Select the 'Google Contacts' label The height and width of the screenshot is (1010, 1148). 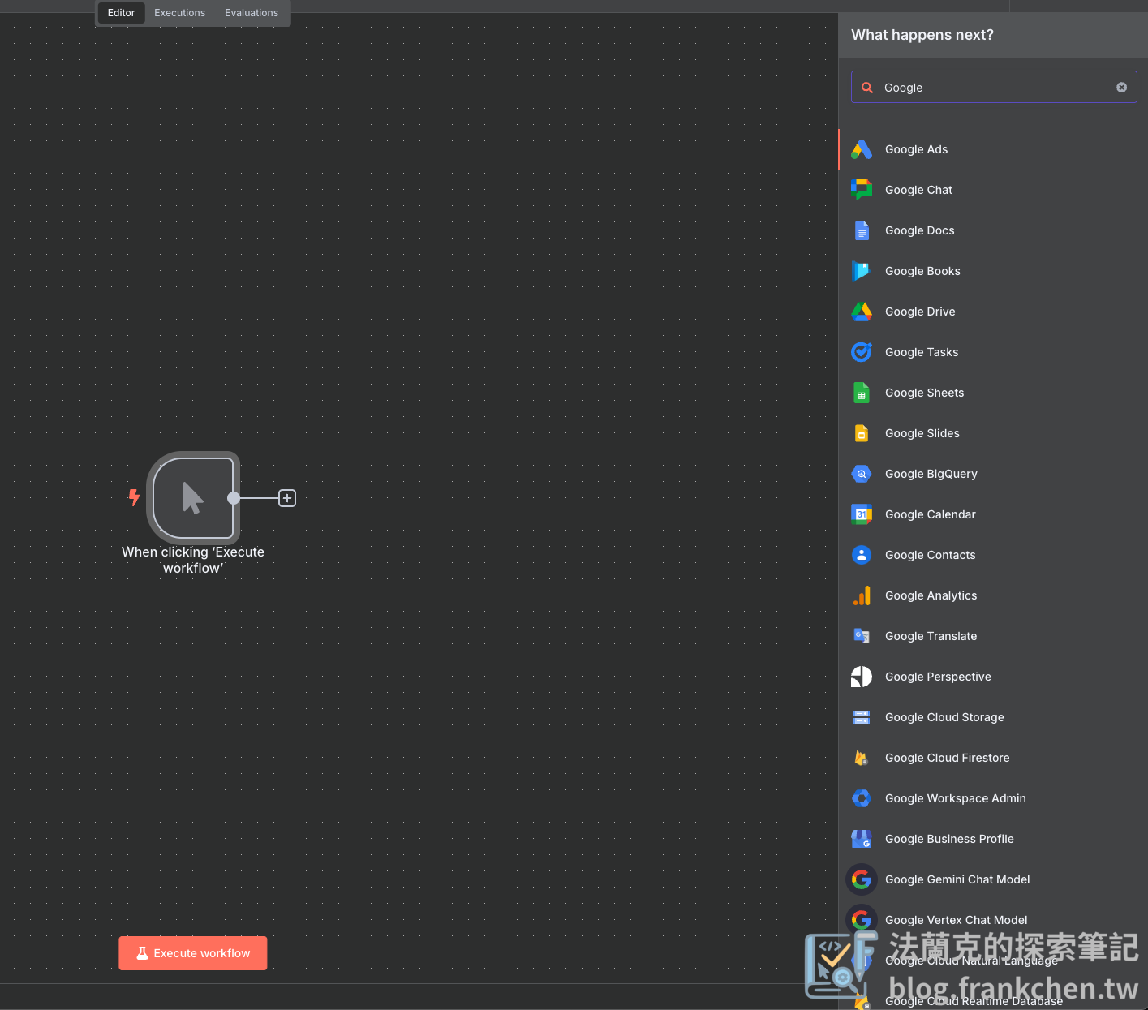coord(931,555)
